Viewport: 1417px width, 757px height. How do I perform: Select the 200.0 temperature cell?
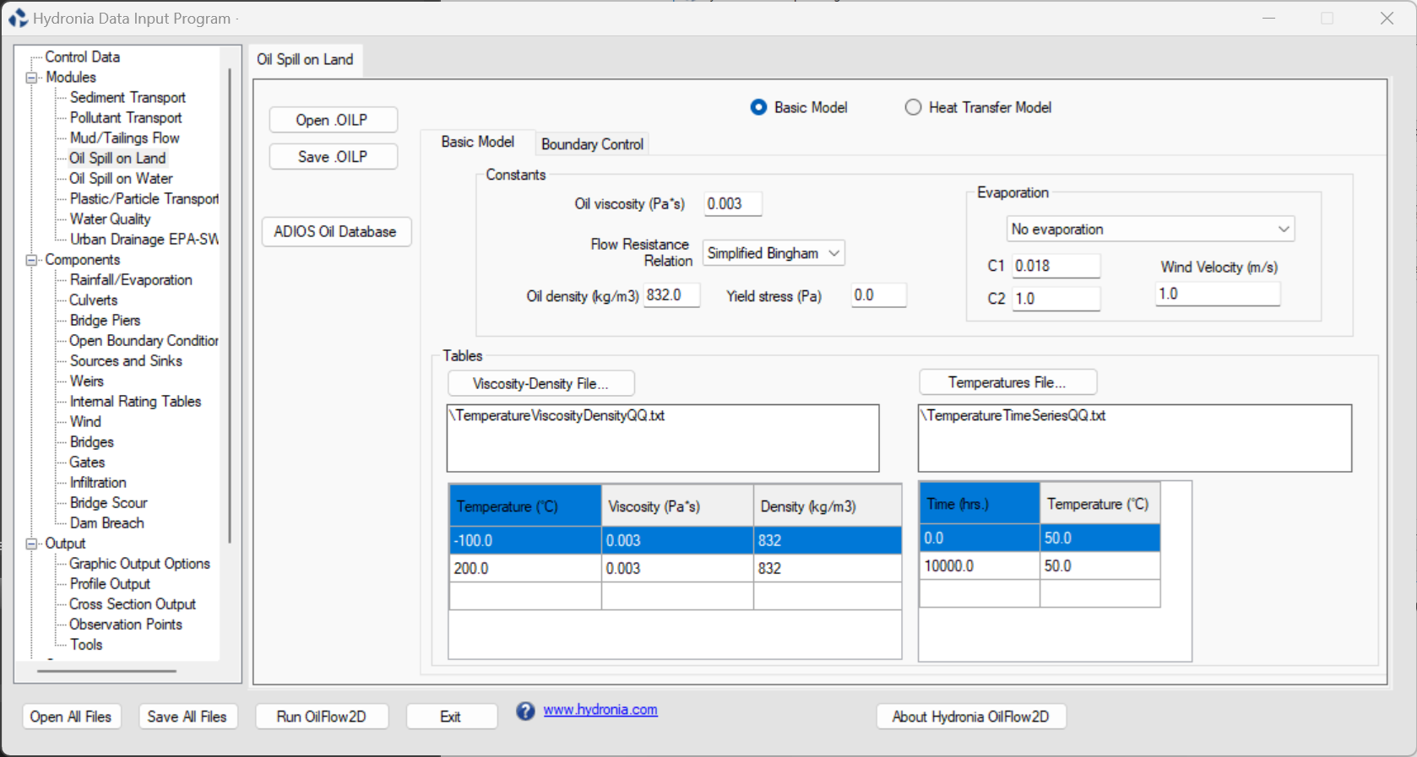[x=525, y=568]
